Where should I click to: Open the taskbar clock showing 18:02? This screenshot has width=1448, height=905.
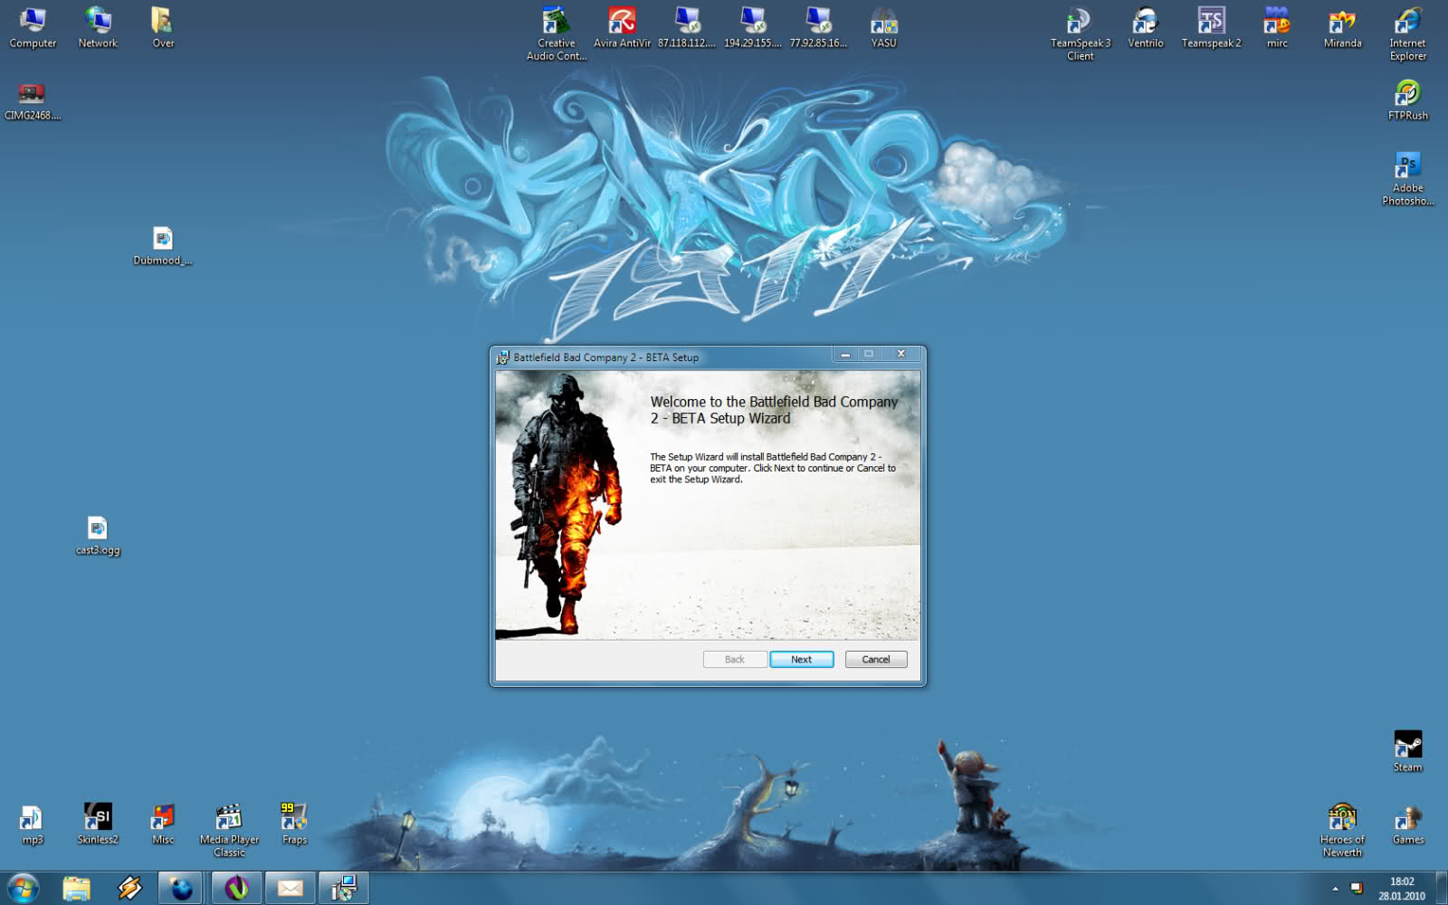tap(1402, 889)
